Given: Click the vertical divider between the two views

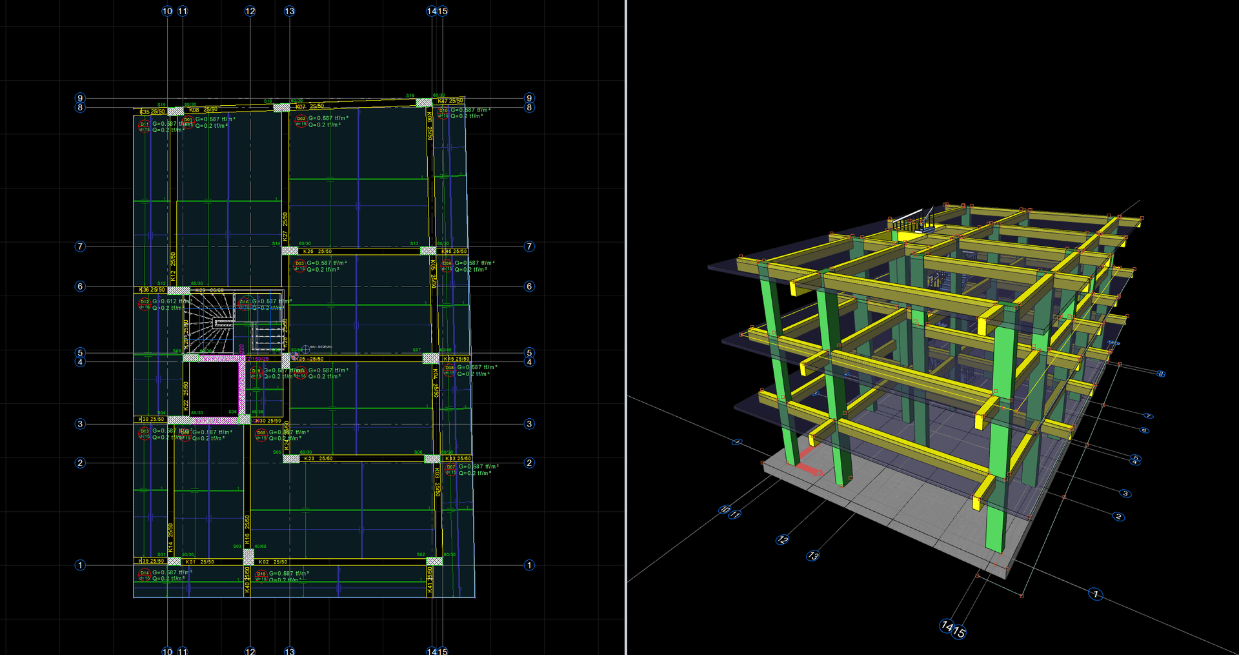Looking at the screenshot, I should (x=626, y=327).
